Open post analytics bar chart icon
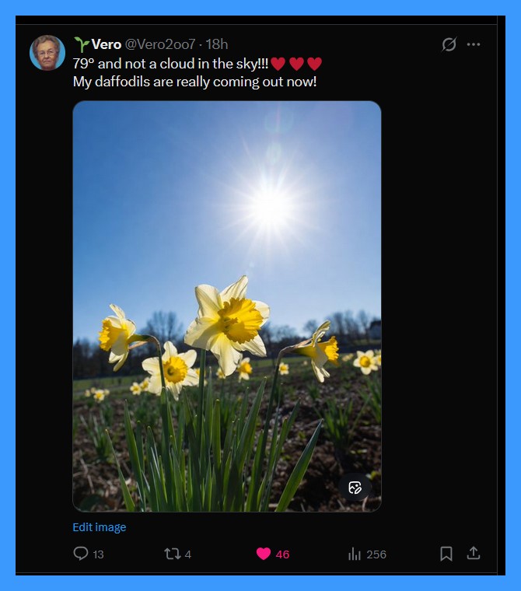 click(355, 554)
